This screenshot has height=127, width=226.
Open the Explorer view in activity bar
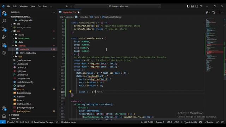click(x=4, y=13)
